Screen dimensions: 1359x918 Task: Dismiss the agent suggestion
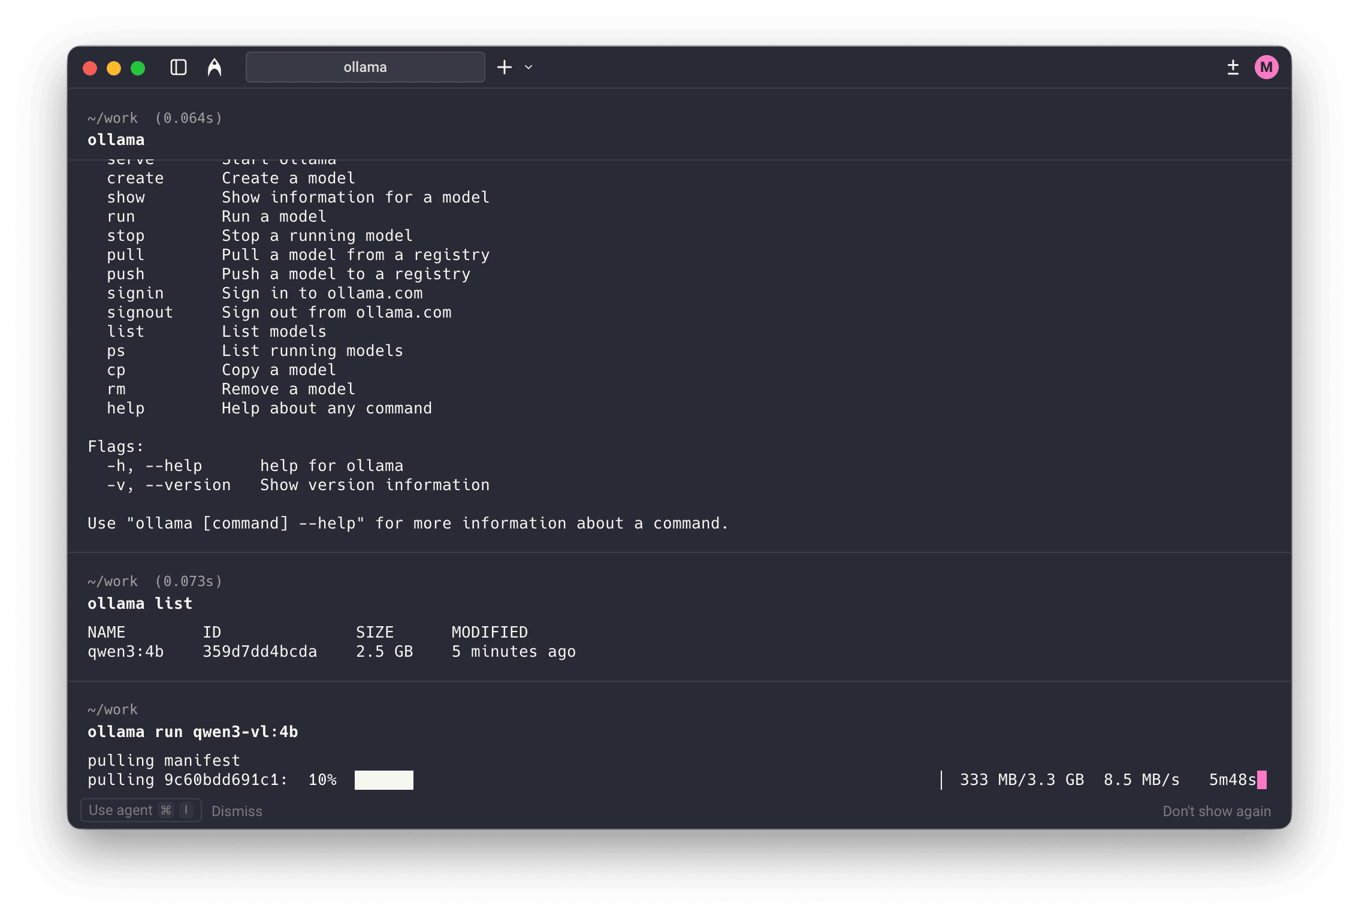[237, 811]
